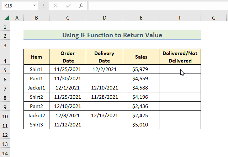Screen dimensions: 228x157
Task: Click the three-dot handle beside Name Box
Action: [44, 6]
